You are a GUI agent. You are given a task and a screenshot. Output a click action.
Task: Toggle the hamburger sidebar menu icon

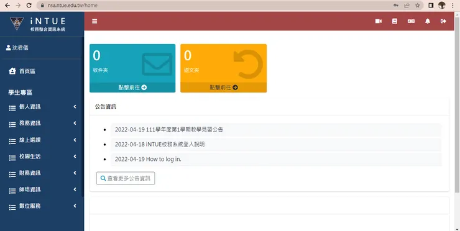[94, 21]
